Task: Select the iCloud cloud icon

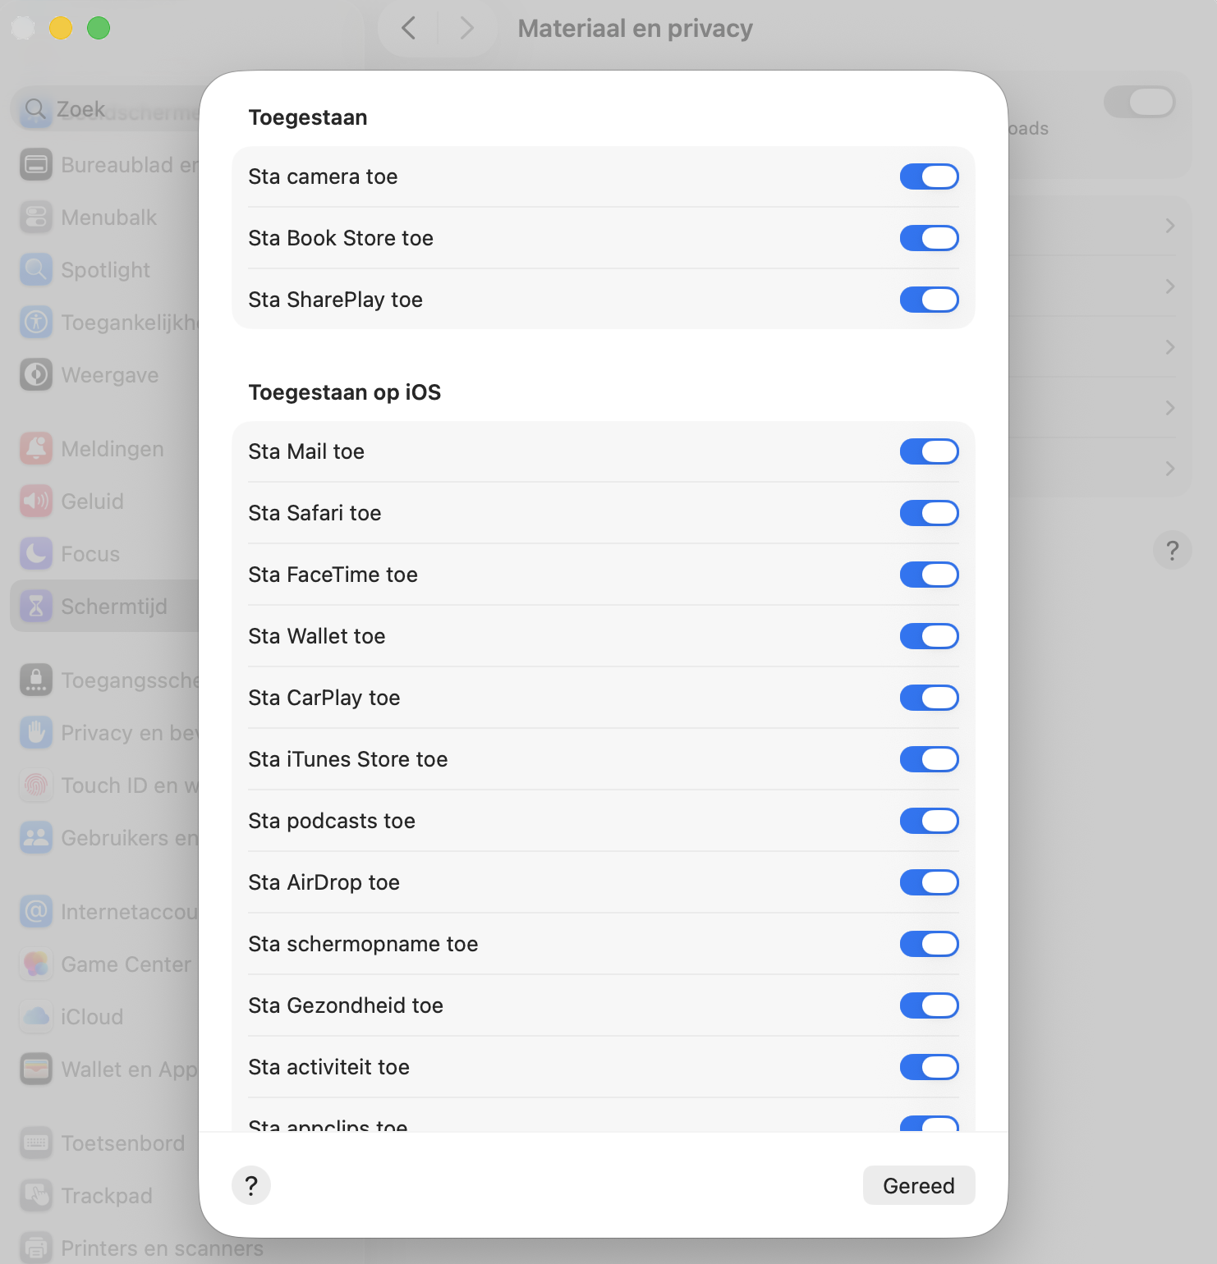Action: (35, 1016)
